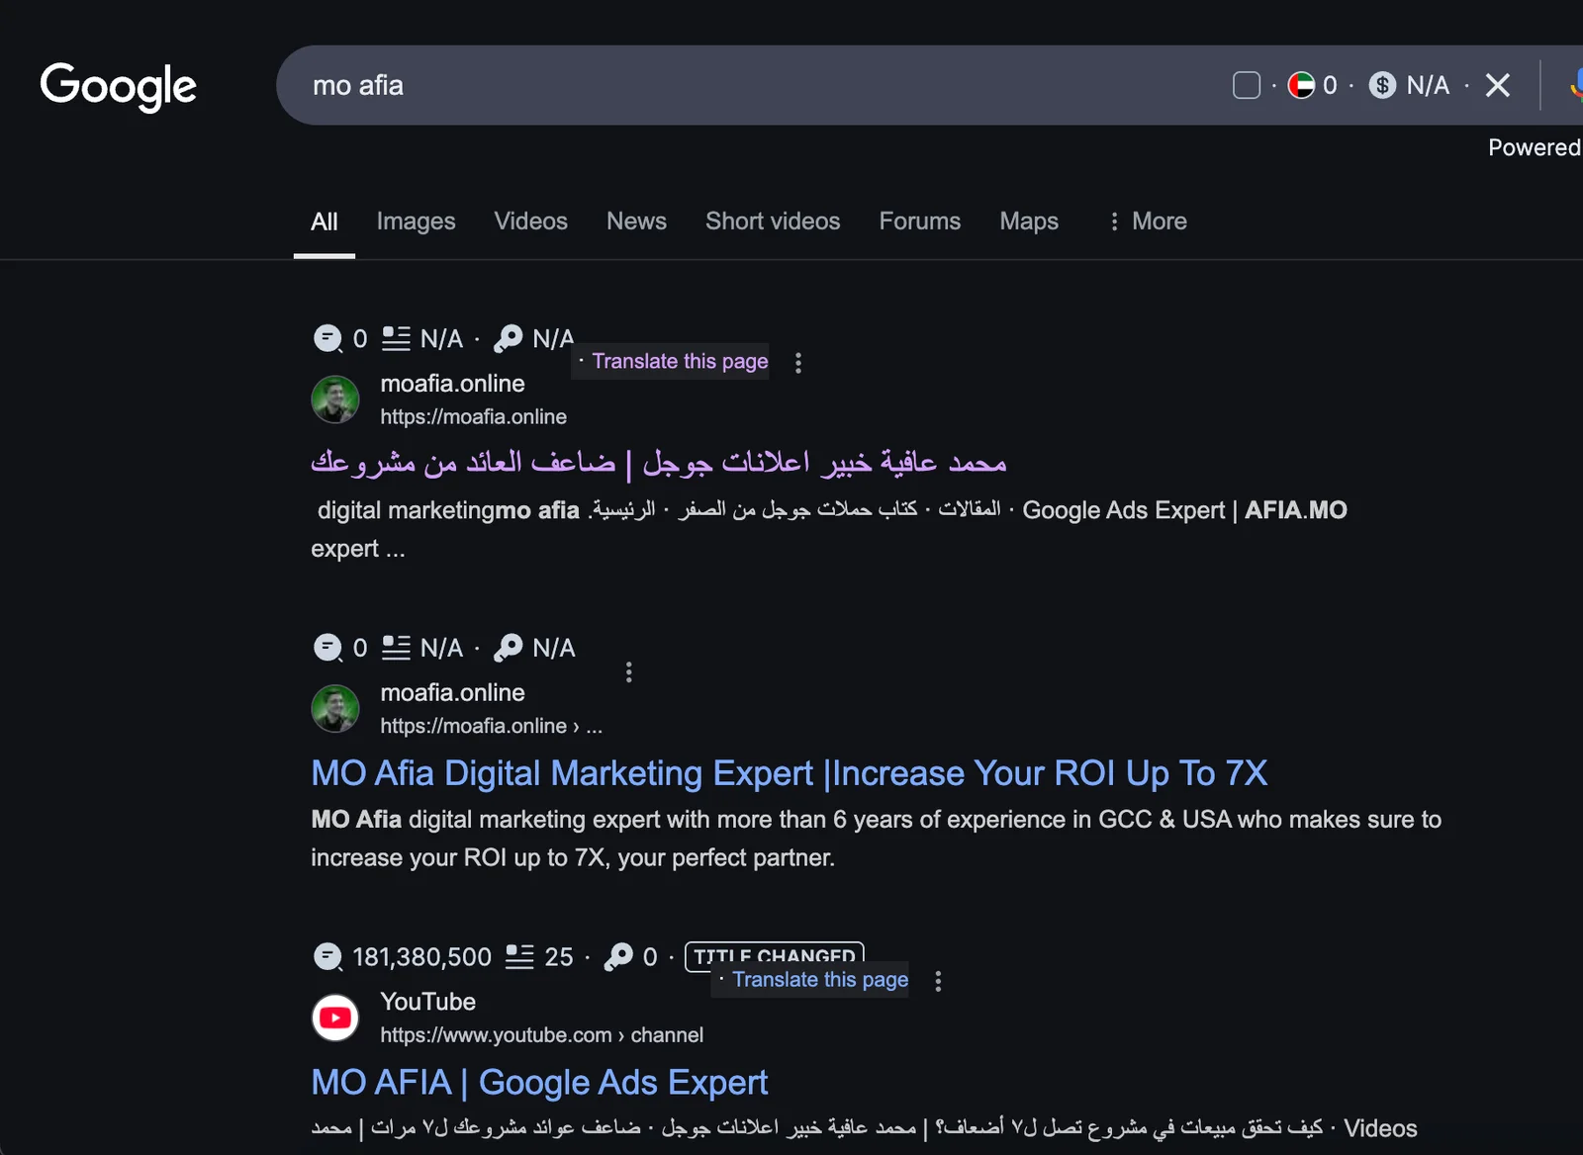Switch to the Images tab
Image resolution: width=1583 pixels, height=1155 pixels.
[x=416, y=222]
